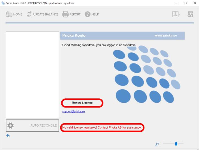
Task: Open the settings sliders dropdown icon
Action: [176, 14]
